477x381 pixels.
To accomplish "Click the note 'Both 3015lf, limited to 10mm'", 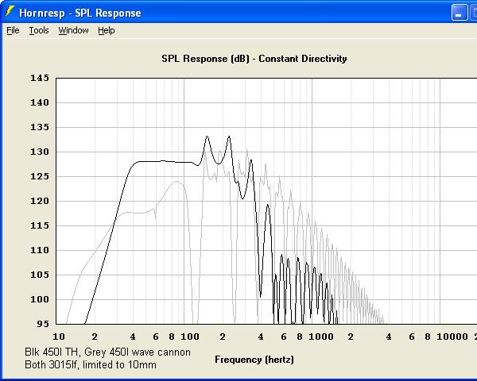I will point(91,364).
